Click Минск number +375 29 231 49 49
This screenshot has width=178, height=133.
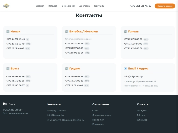click(15, 48)
